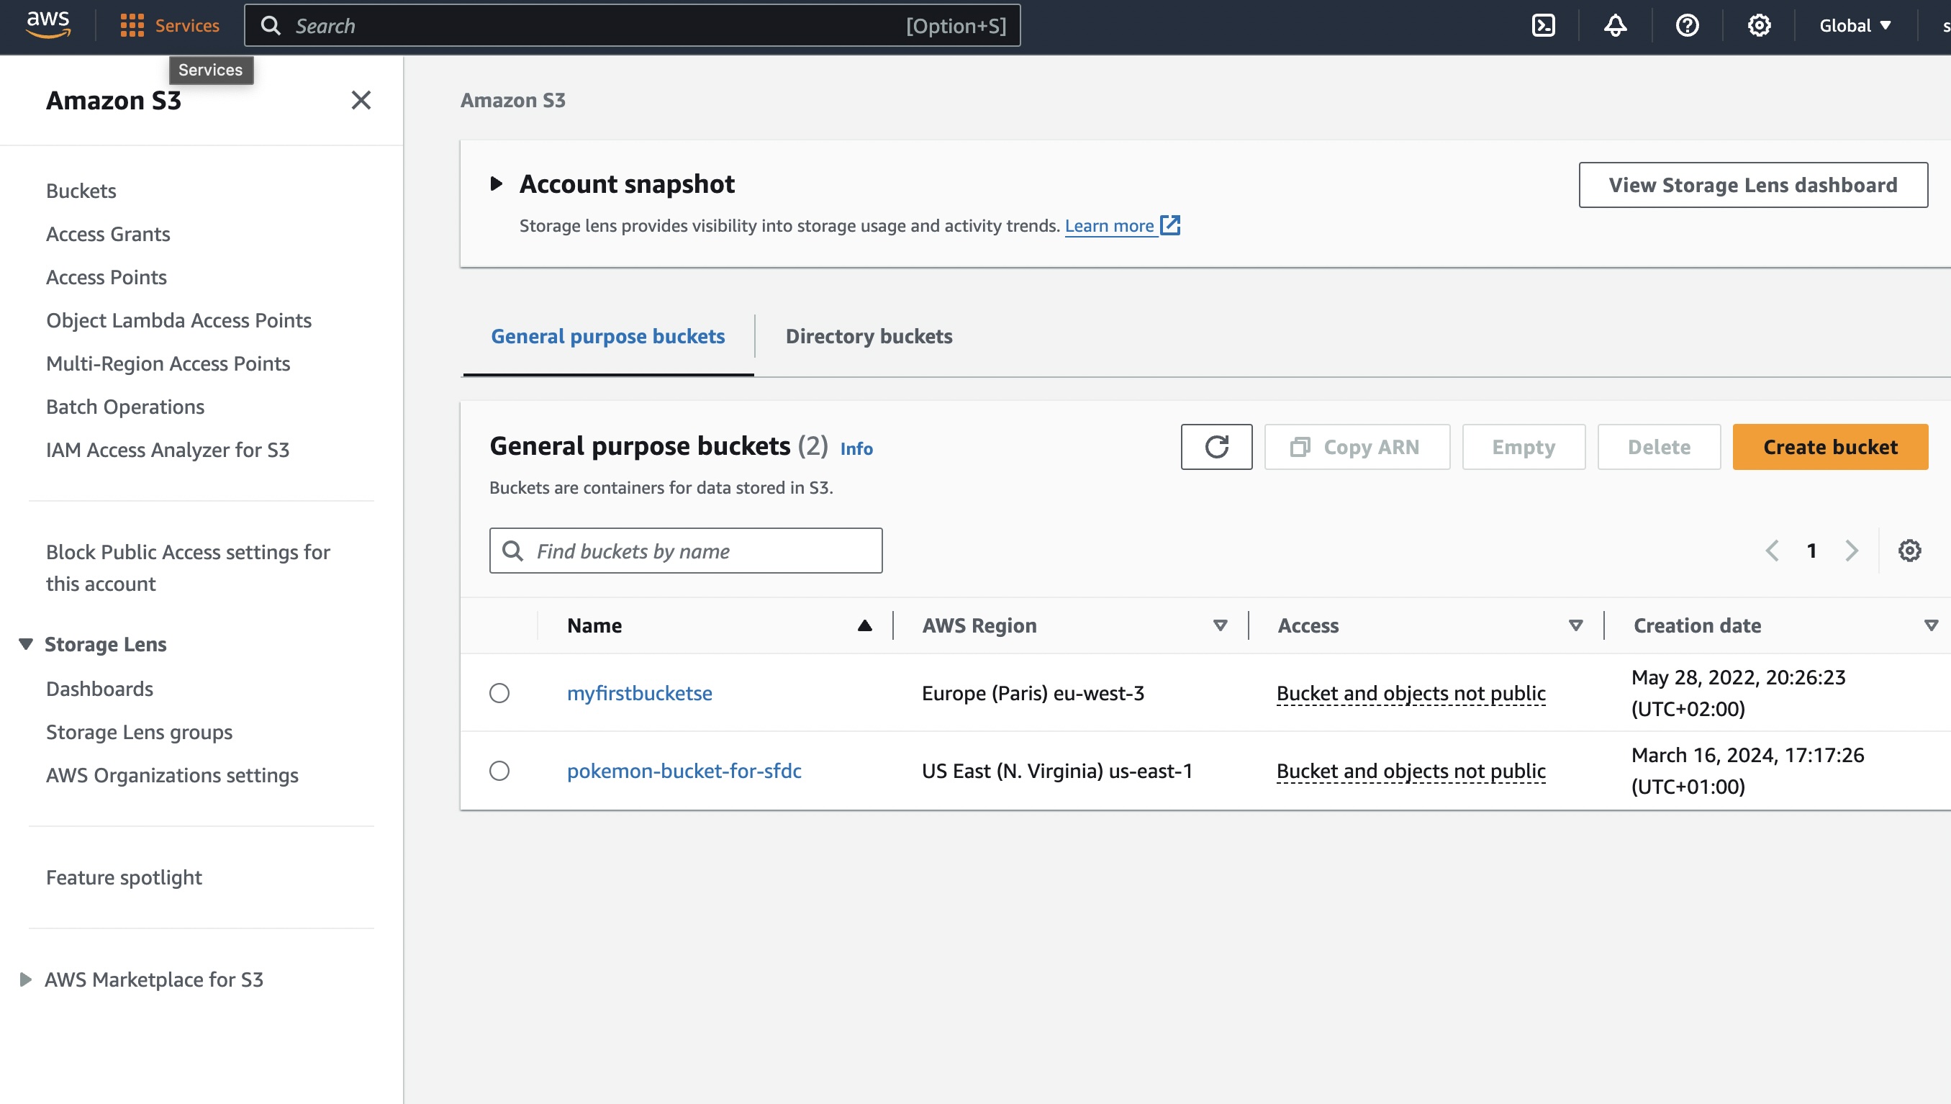Open Feature spotlight
The width and height of the screenshot is (1951, 1104).
coord(124,877)
